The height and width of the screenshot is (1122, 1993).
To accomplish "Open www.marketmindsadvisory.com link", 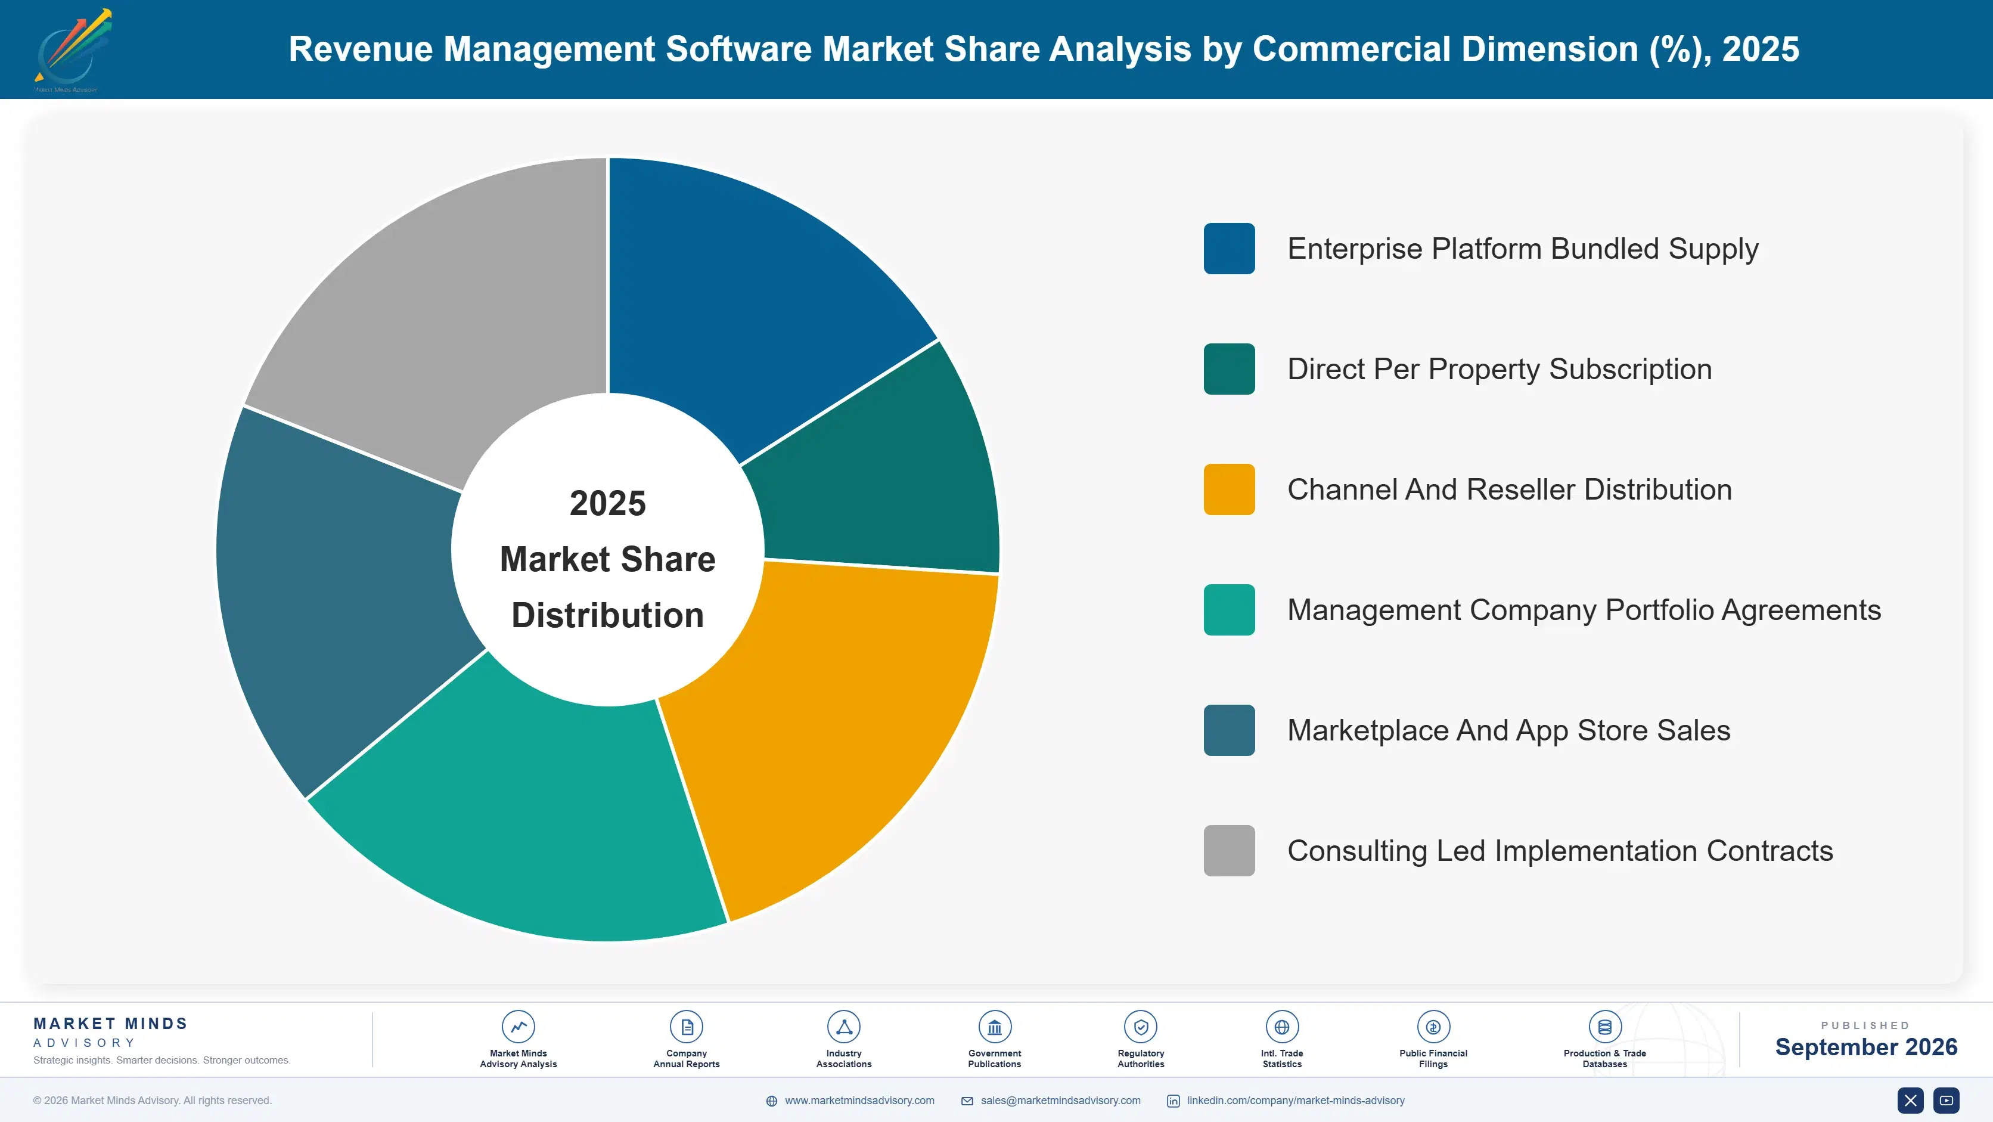I will (x=859, y=1101).
